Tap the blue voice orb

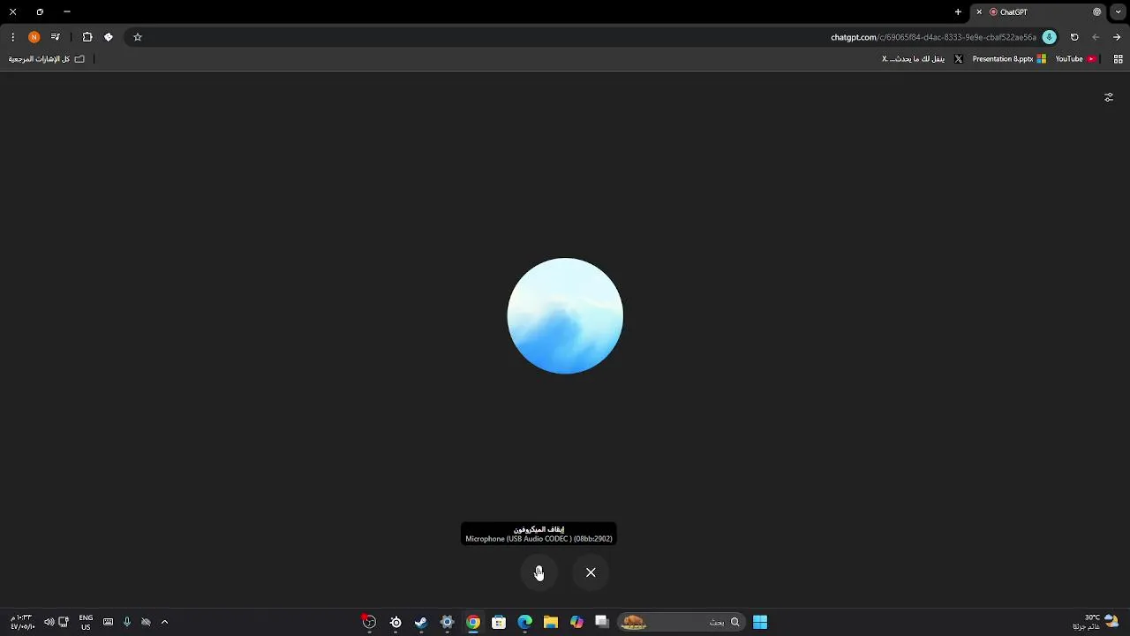click(565, 315)
